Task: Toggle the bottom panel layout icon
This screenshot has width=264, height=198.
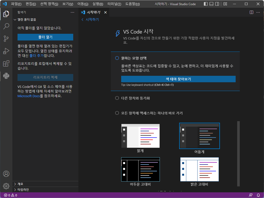Action: click(x=211, y=4)
